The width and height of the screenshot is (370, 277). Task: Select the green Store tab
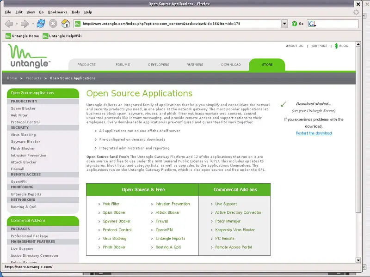click(267, 65)
